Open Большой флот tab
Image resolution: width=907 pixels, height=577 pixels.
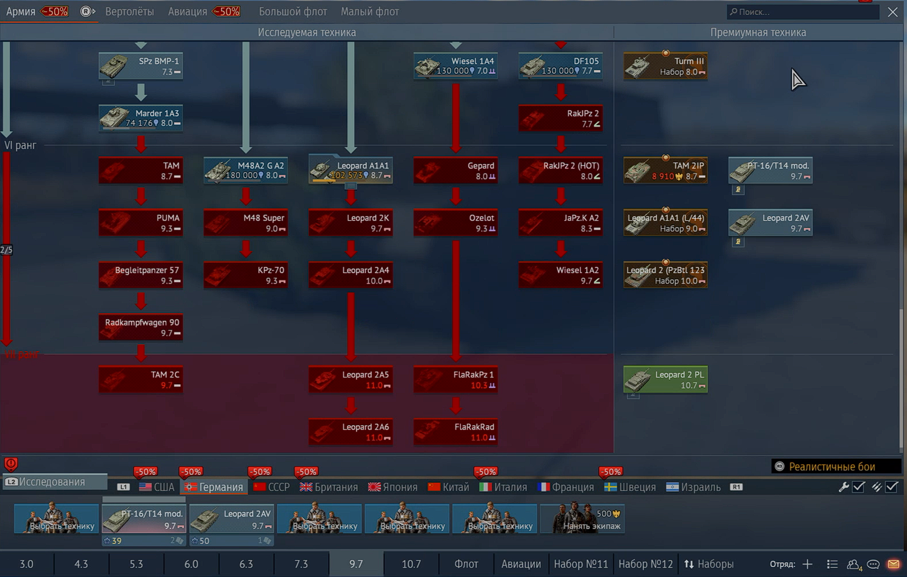[x=293, y=11]
